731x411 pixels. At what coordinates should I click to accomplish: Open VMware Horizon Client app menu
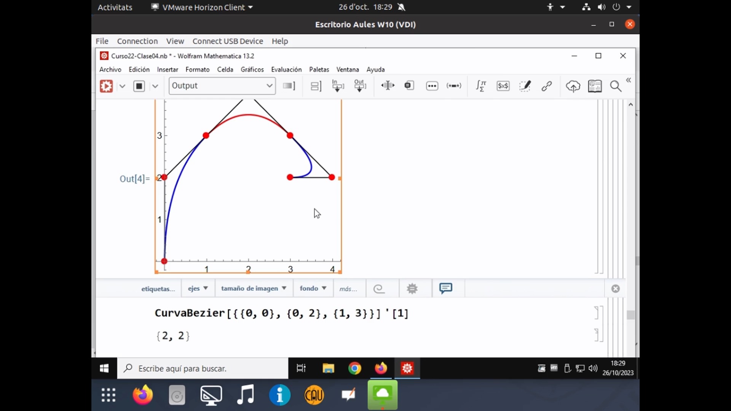pyautogui.click(x=202, y=7)
